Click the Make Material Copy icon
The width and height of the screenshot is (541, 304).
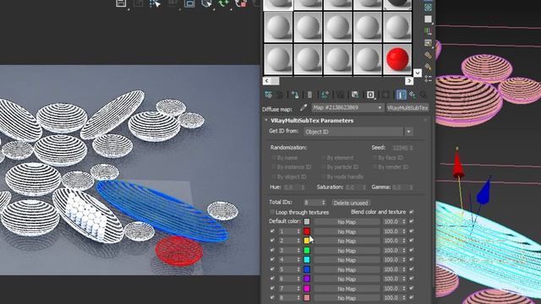coord(325,95)
